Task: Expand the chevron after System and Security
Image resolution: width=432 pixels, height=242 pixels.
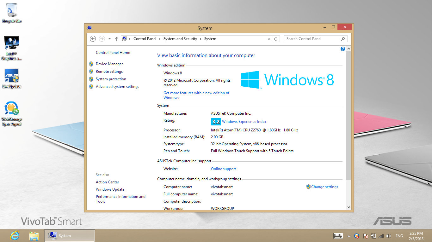Action: coord(201,39)
